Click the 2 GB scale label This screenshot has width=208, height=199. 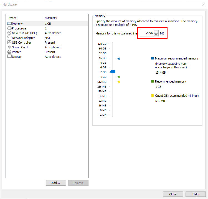click(x=103, y=72)
